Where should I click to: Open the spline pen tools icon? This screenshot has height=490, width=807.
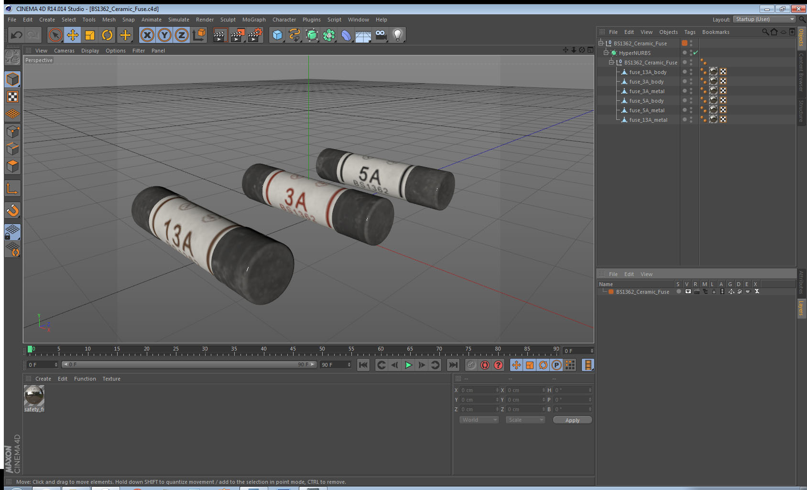coord(294,35)
